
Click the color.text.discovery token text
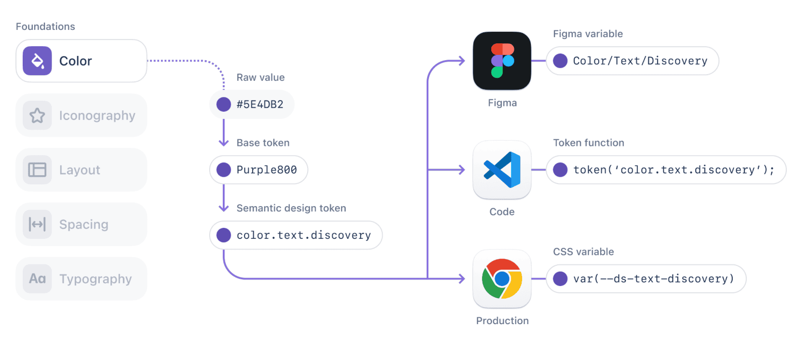click(x=304, y=235)
